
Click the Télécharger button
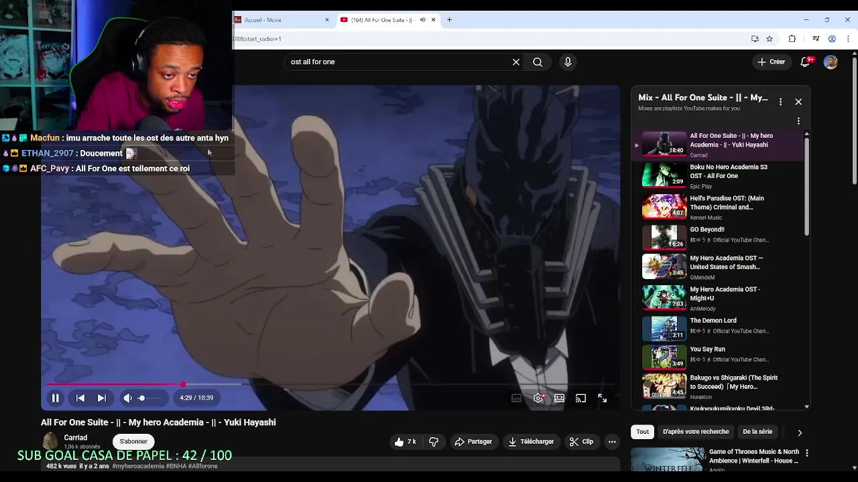point(531,442)
